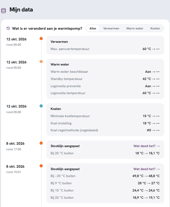Click the value '18 °C → 18,1 °C'
Viewport: 170px width, 207px height.
point(148,153)
